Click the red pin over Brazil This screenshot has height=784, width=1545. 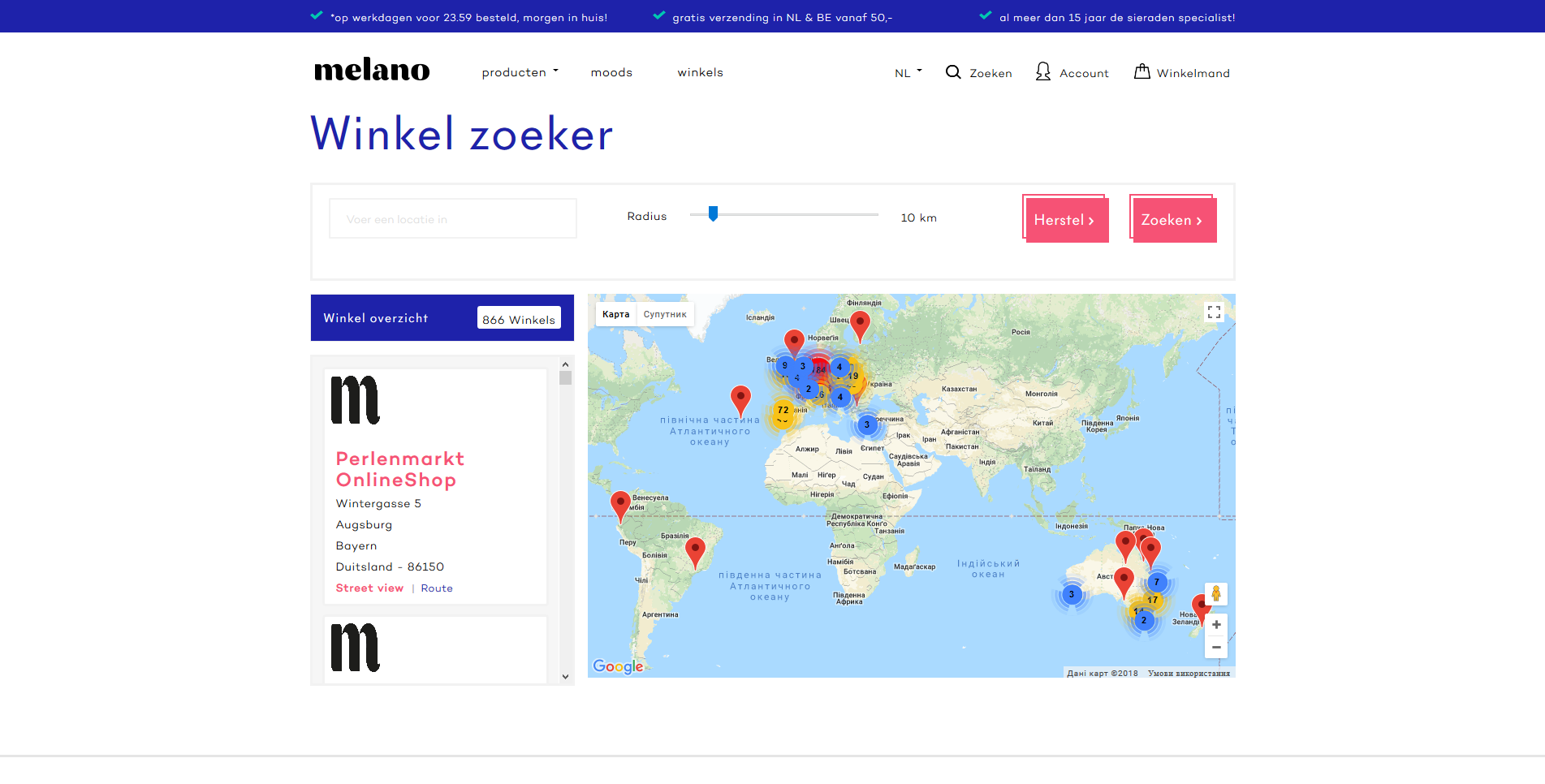(x=695, y=551)
